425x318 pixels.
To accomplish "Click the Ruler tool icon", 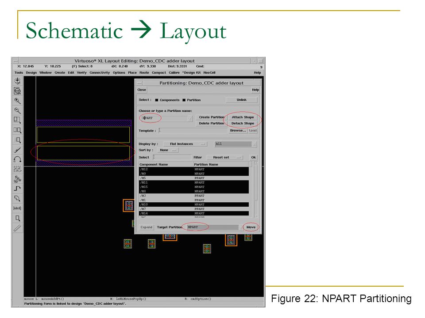I will point(17,228).
